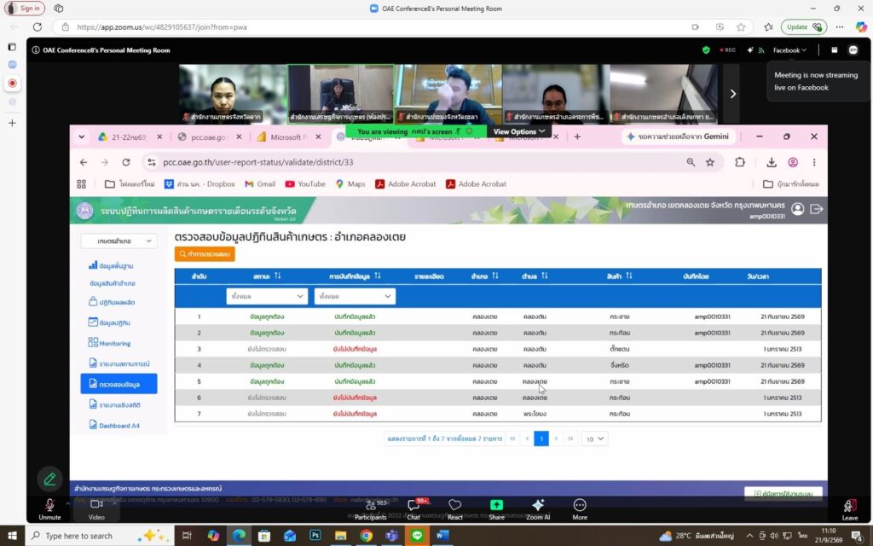Open the Facebook live stream dropdown
873x546 pixels.
tap(789, 50)
